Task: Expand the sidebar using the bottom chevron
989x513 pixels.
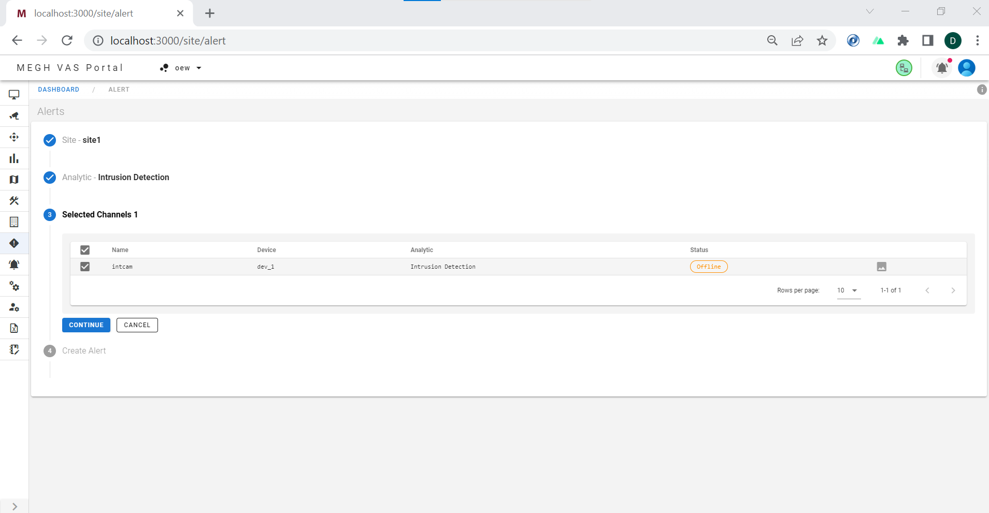Action: 15,506
